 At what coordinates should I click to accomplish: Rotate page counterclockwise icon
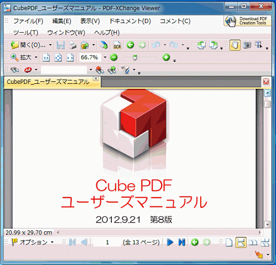point(202,45)
